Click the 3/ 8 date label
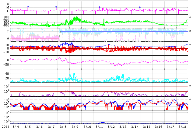This screenshot has width=193, height=129. point(63,127)
